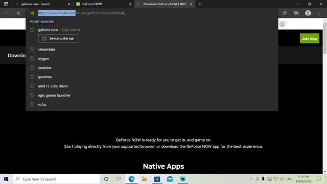327x184 pixels.
Task: Close the 'geforce now - Search' tab
Action: coord(69,4)
